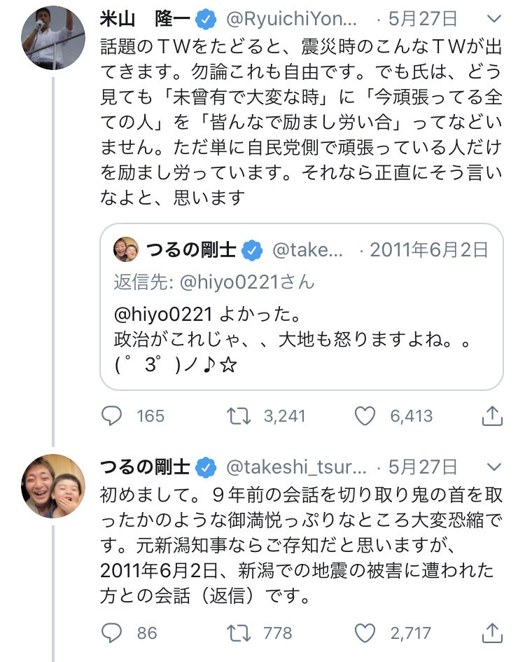Share 米山隆一's tweet
525x662 pixels.
tap(493, 416)
